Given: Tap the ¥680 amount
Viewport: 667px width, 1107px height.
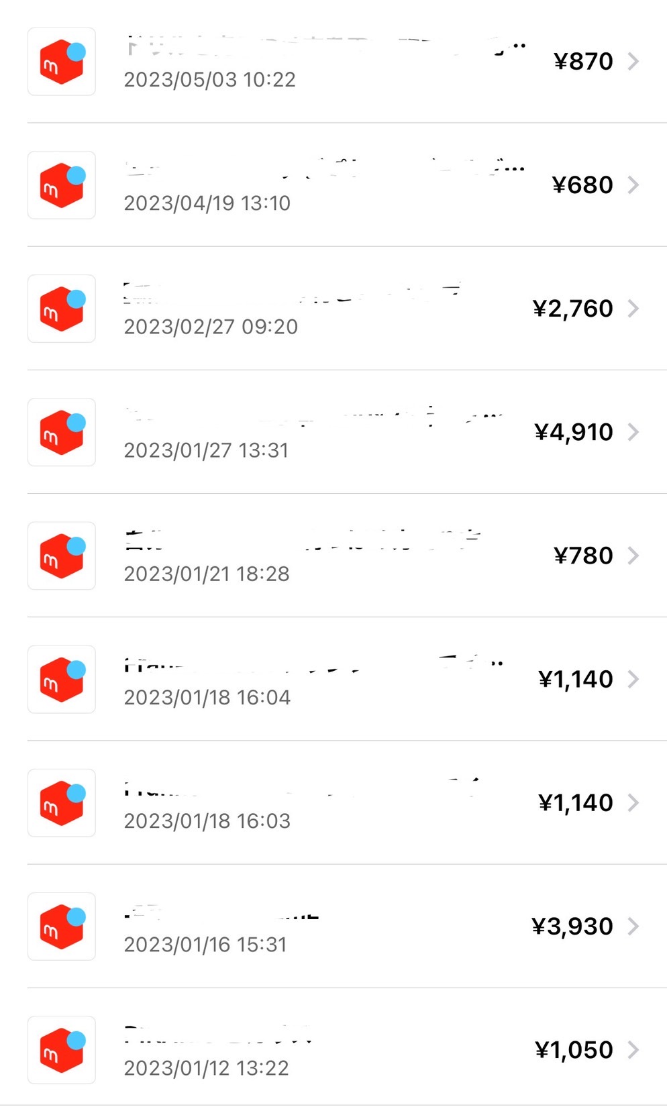Looking at the screenshot, I should click(582, 185).
